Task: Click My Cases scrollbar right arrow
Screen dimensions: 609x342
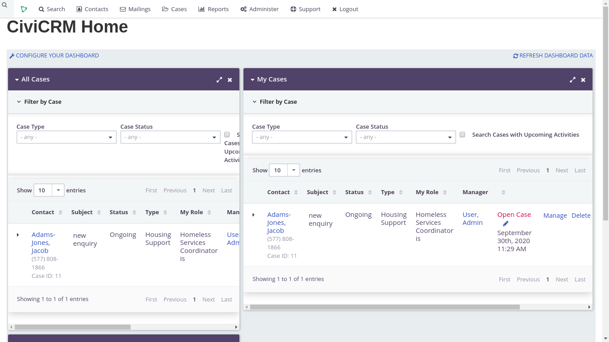Action: [x=589, y=307]
